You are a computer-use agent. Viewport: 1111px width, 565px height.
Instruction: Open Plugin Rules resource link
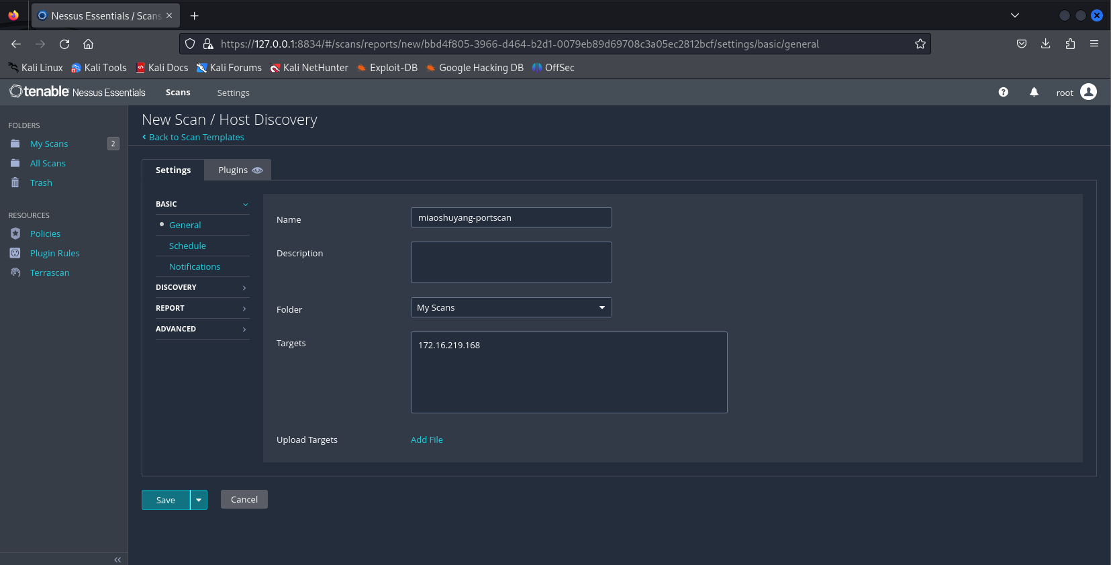55,253
